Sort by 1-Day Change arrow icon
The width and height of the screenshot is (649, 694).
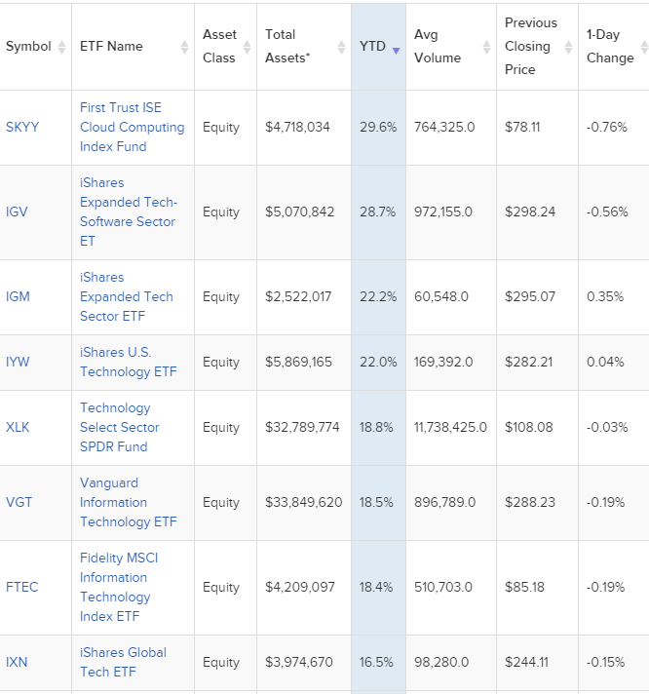(643, 47)
